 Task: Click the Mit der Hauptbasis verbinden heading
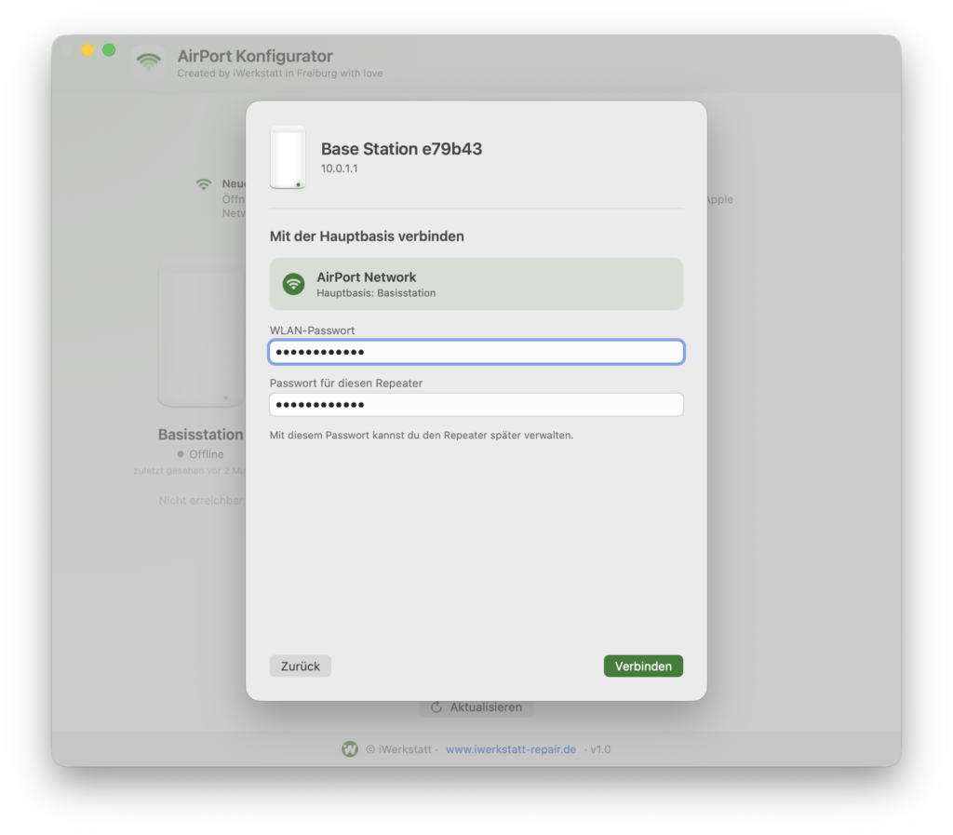coord(367,236)
